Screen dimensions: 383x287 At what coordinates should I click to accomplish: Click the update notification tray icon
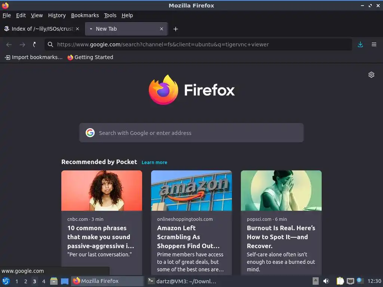[x=360, y=281]
